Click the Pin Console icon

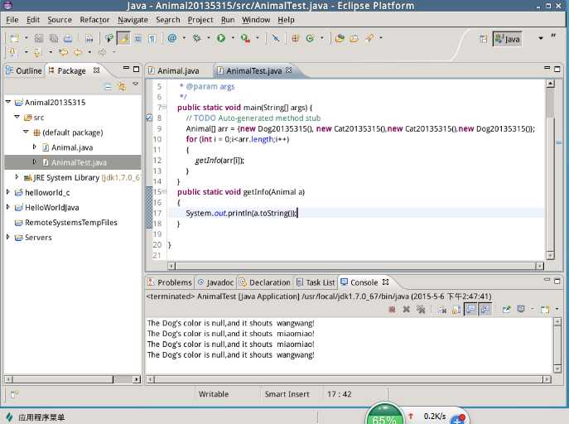507,310
